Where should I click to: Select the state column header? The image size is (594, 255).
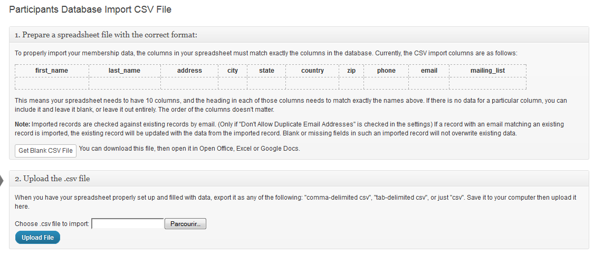pyautogui.click(x=266, y=71)
